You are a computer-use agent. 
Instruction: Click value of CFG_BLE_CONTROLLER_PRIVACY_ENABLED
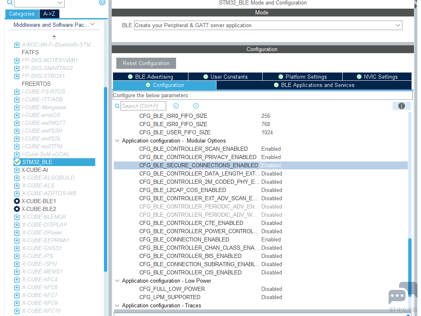click(271, 157)
